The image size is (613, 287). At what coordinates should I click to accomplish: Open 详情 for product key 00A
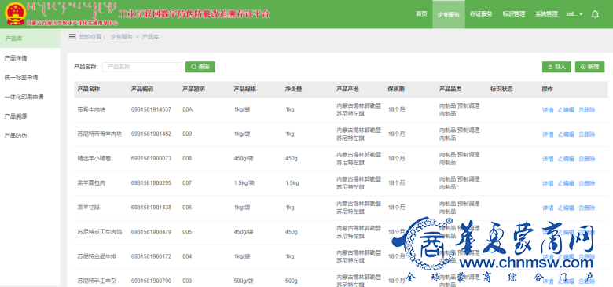point(548,110)
